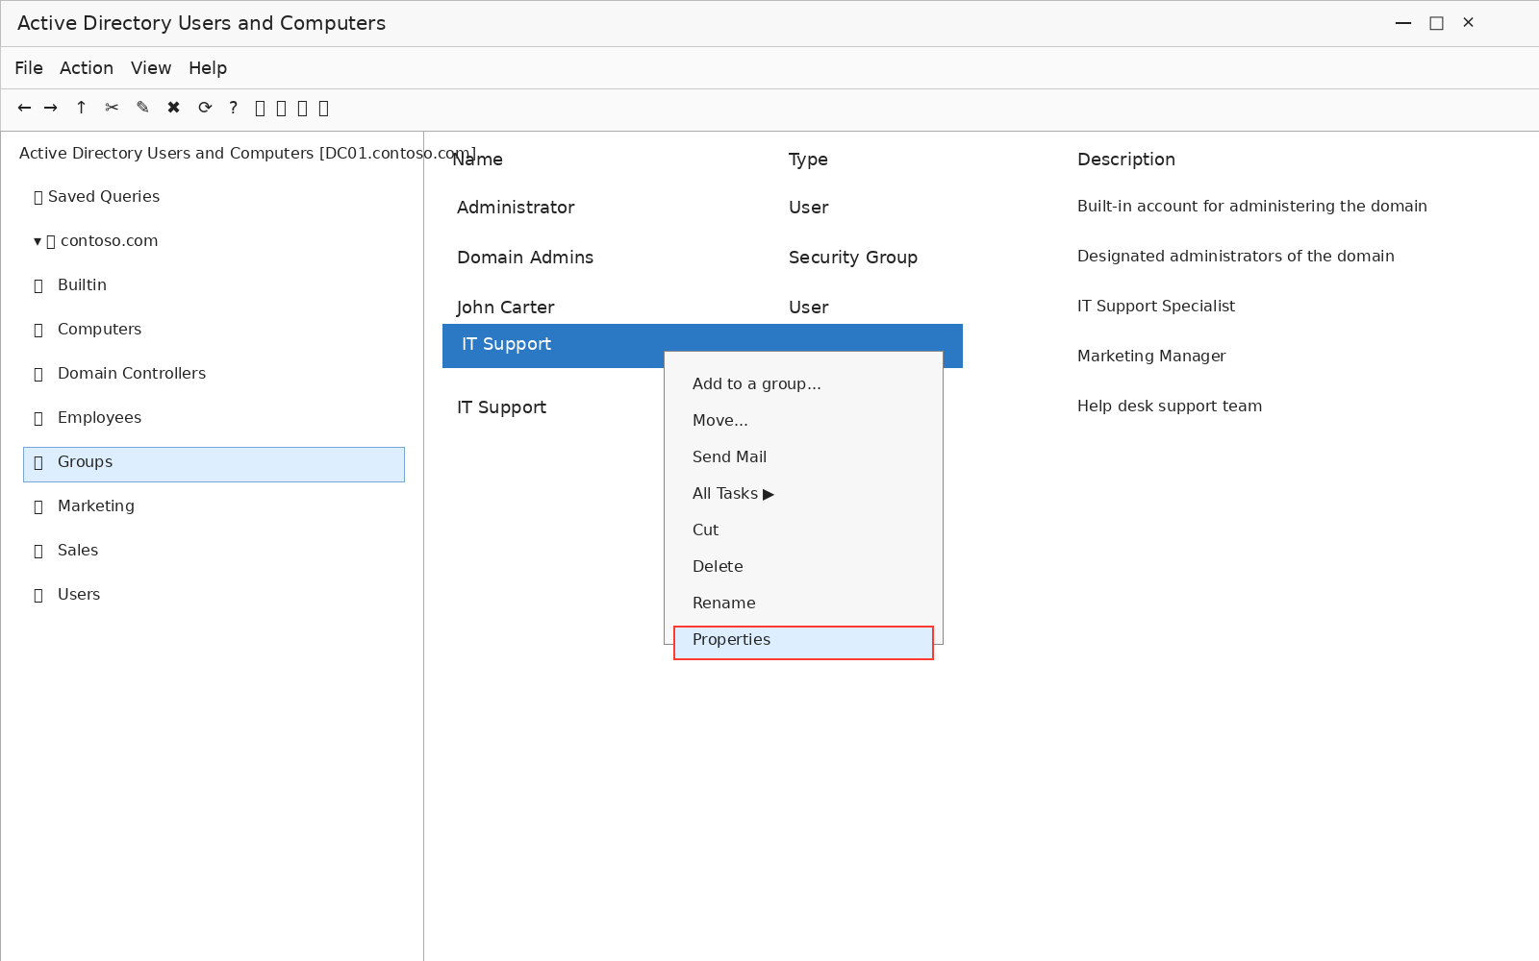Choose Rename from the context menu
This screenshot has height=961, width=1539.
point(723,604)
